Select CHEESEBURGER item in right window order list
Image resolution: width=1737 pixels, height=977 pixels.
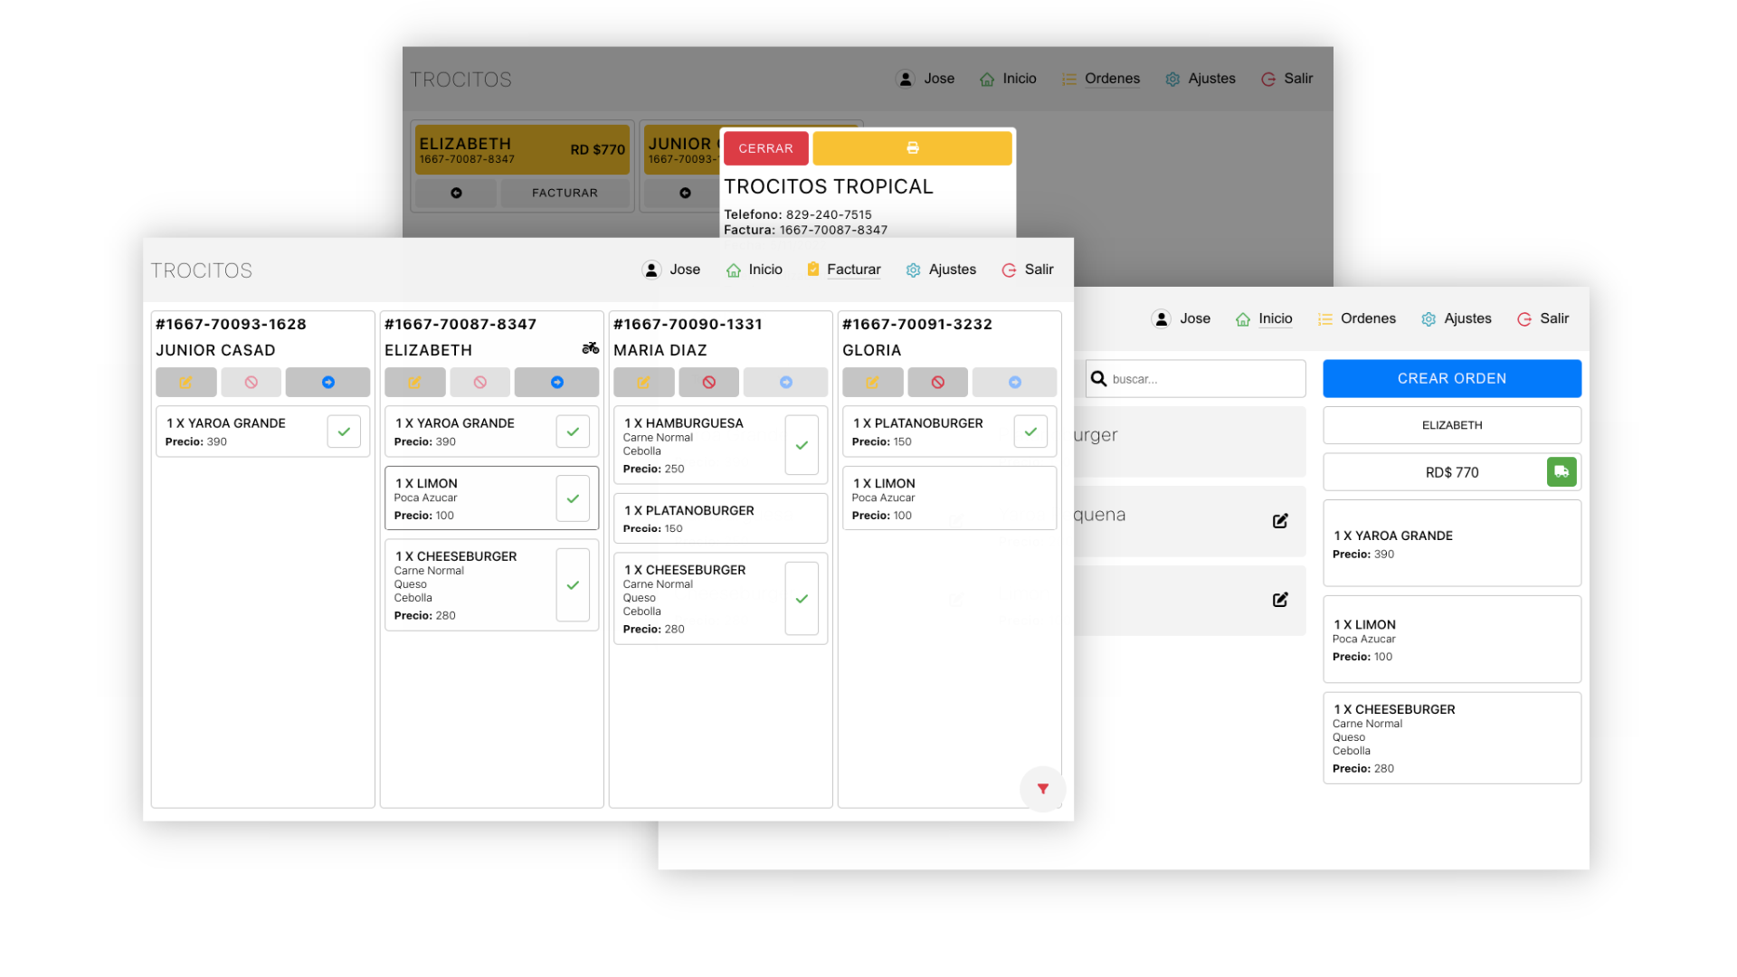(x=1452, y=737)
